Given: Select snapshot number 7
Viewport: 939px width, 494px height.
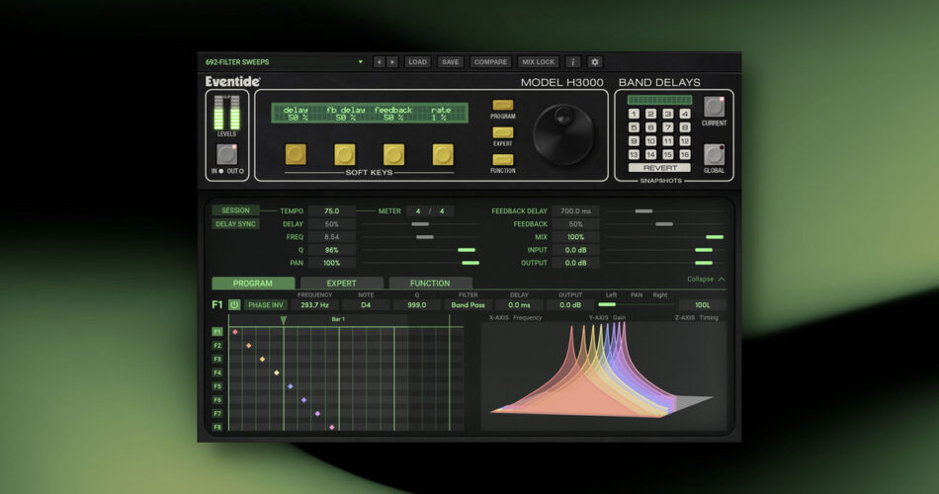Looking at the screenshot, I should 667,127.
